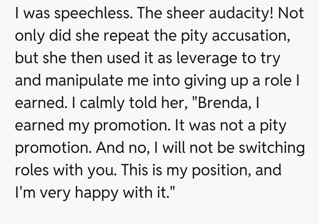319x224 pixels.
Task: Click the word "try"
Action: 269,58
